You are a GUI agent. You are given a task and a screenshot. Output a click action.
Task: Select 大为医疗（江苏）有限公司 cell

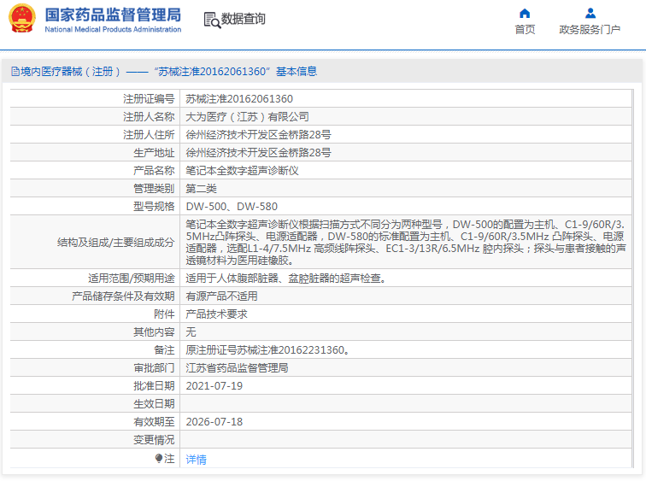[247, 117]
